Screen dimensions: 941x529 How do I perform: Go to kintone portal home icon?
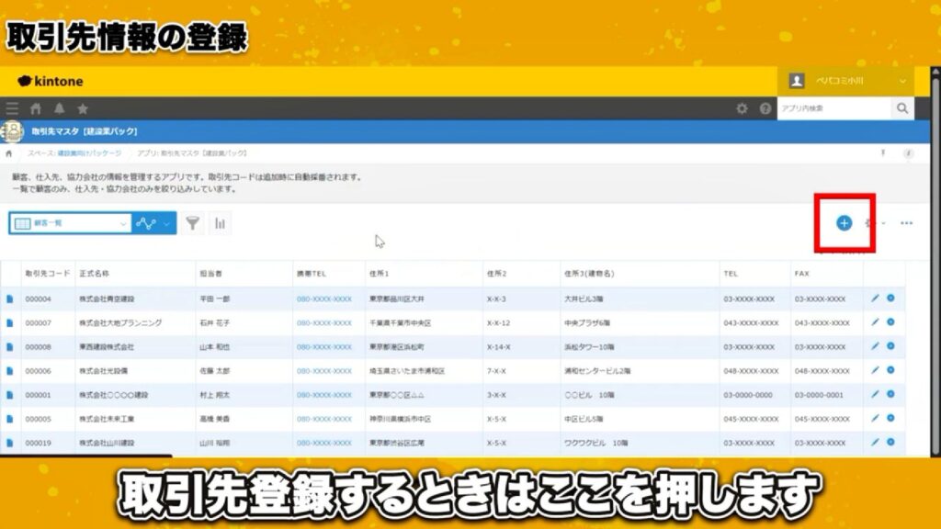pos(36,108)
